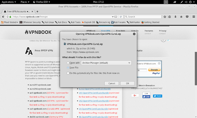
Task: Open the Applications menu
Action: (x=9, y=2)
